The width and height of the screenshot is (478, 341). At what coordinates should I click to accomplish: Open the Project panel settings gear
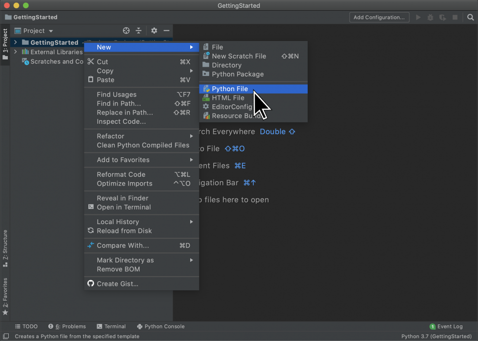[x=154, y=30]
